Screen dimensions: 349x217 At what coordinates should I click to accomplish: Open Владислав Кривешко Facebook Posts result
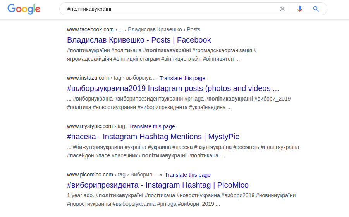[139, 40]
